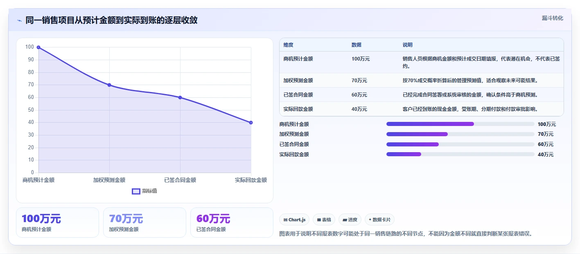Click the description starting with 已经完成合同签署
The width and height of the screenshot is (580, 254).
(470, 95)
